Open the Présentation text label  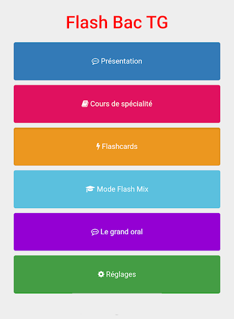tap(121, 61)
